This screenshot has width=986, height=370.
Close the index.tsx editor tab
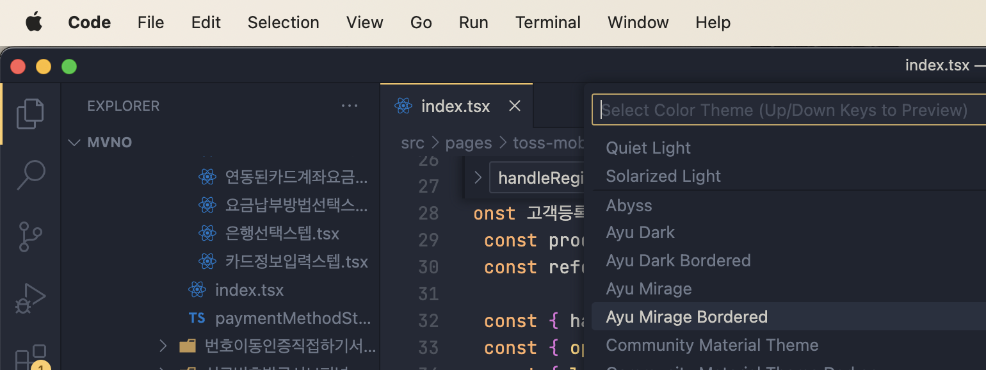pyautogui.click(x=514, y=106)
